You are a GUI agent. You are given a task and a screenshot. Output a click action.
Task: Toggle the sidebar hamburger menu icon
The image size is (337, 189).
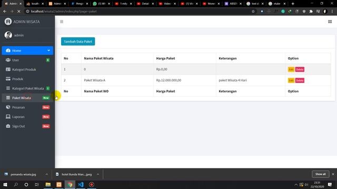pos(62,22)
